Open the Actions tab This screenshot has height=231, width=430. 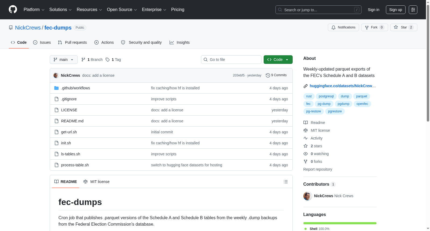click(x=104, y=42)
